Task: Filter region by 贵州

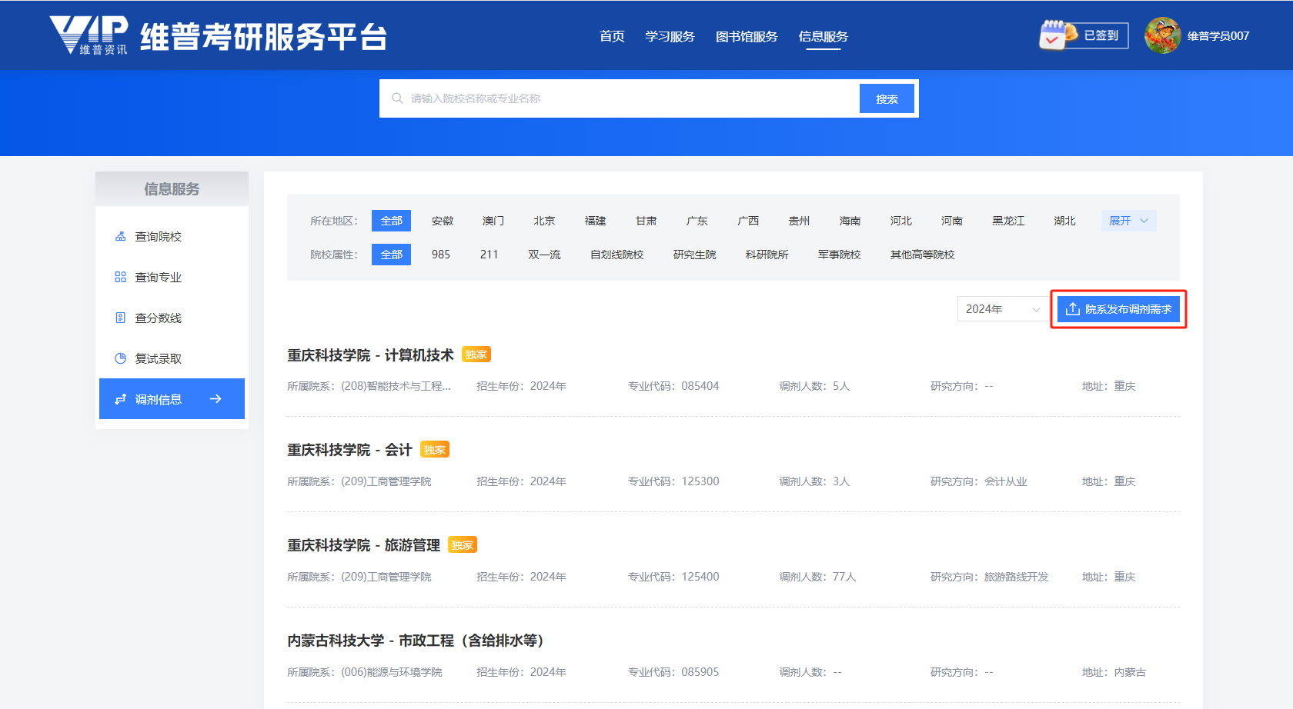Action: pos(799,221)
